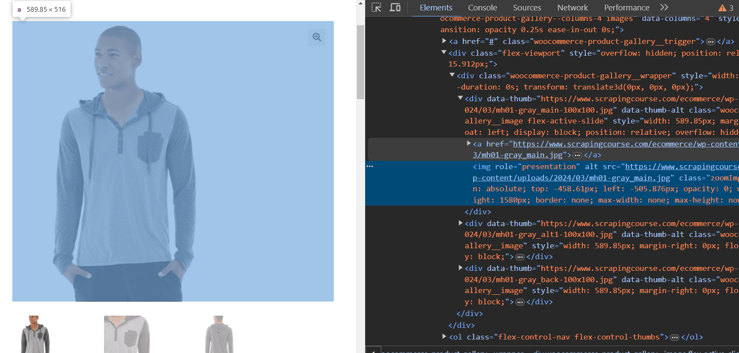
Task: Click ellipsis in mh01-gray_main.jpg anchor
Action: [577, 155]
